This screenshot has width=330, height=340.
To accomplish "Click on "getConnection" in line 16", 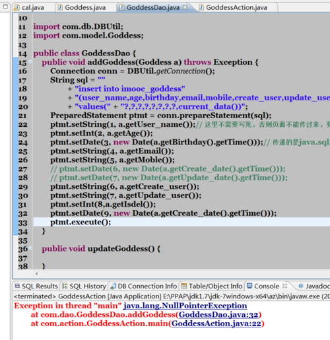I will (x=181, y=71).
